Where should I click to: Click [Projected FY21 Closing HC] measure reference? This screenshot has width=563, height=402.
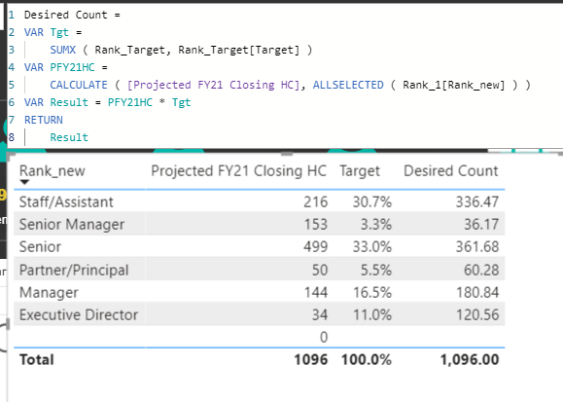click(x=213, y=85)
